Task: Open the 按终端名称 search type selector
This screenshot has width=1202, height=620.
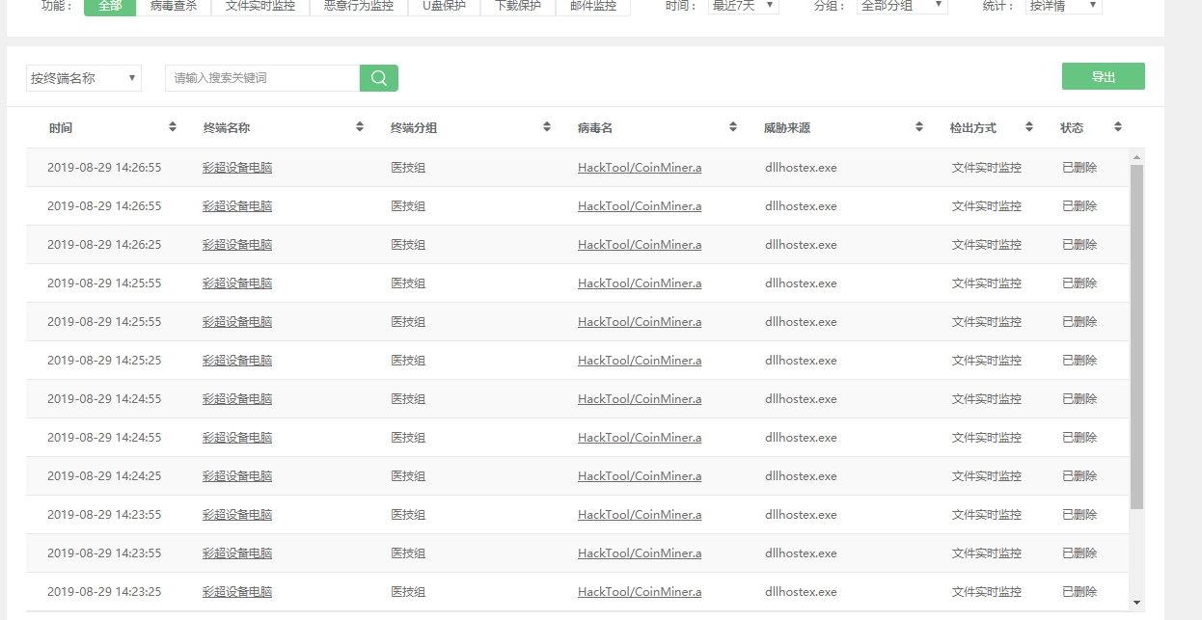Action: tap(82, 78)
